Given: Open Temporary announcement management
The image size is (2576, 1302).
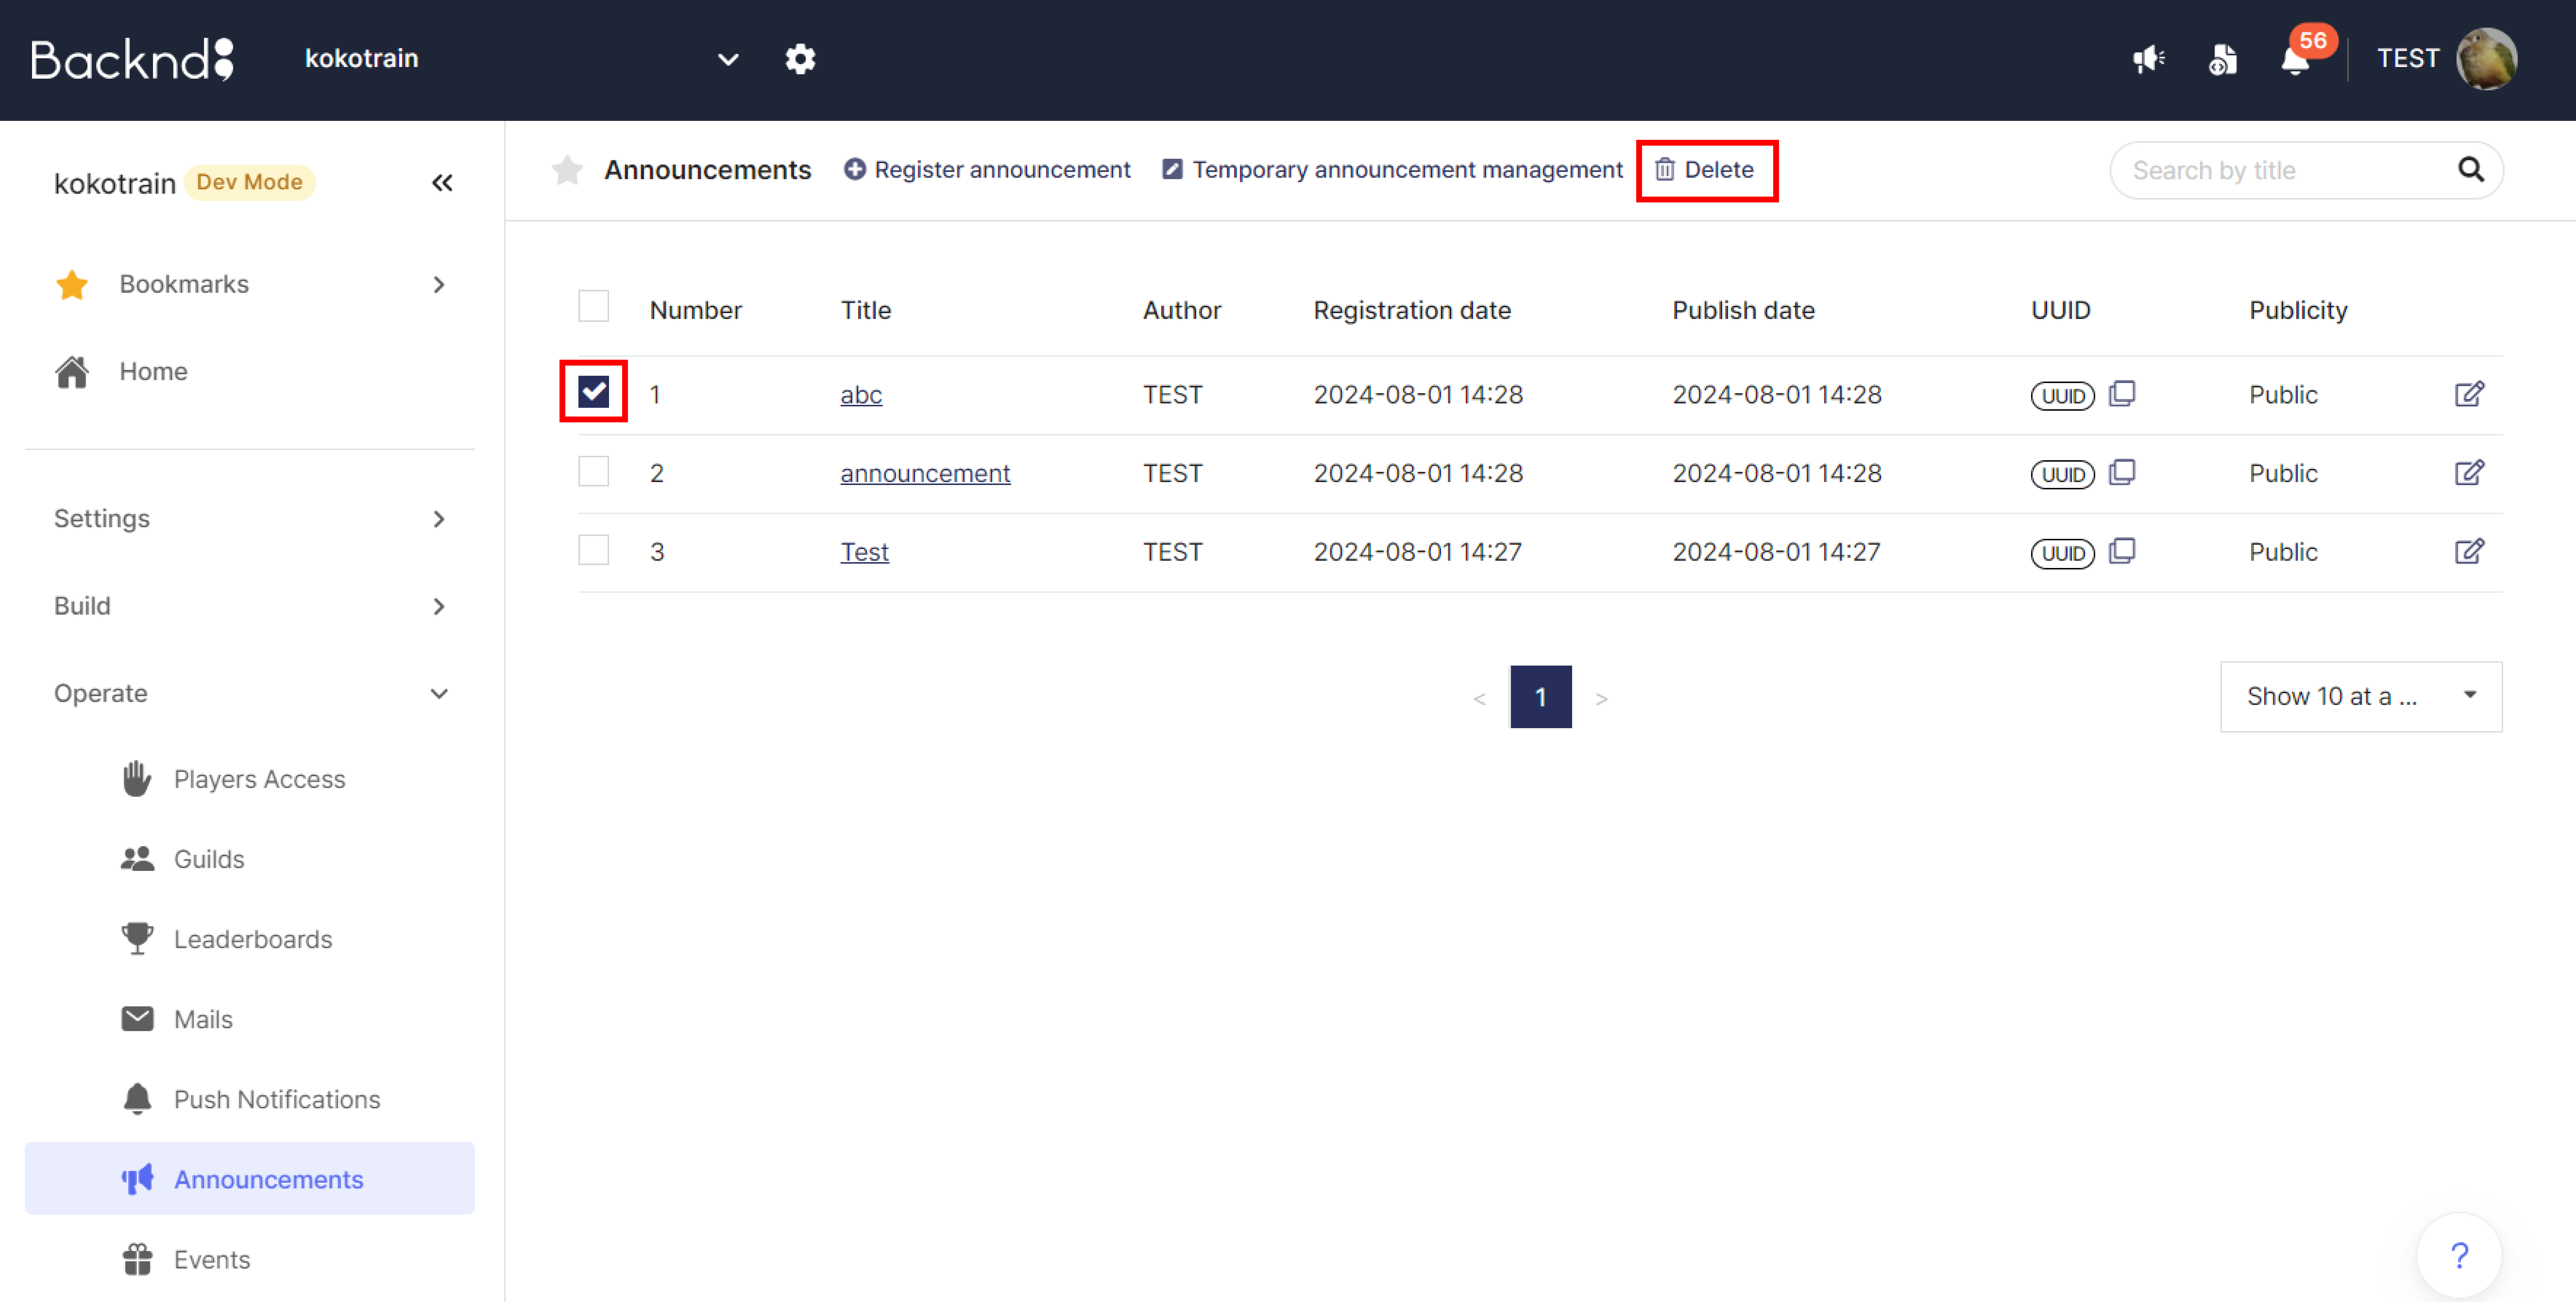Looking at the screenshot, I should [1392, 170].
